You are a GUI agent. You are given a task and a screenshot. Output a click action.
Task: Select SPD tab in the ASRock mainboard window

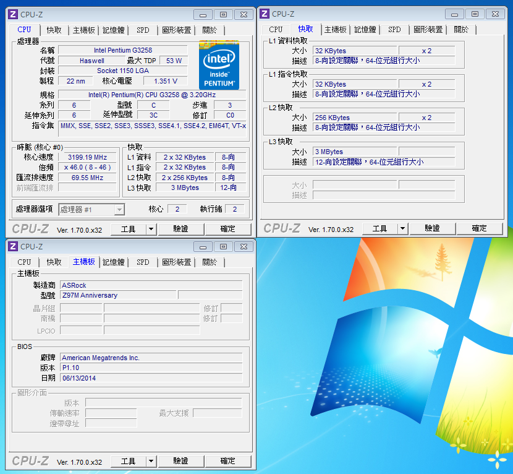[143, 262]
